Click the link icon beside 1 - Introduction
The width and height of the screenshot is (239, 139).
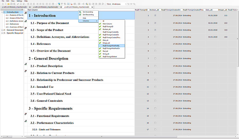point(26,13)
